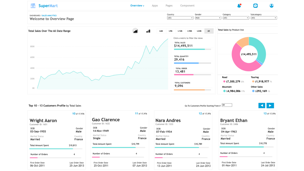Open the Overview menu
Viewport: 304px width, 171px height.
coord(137,6)
